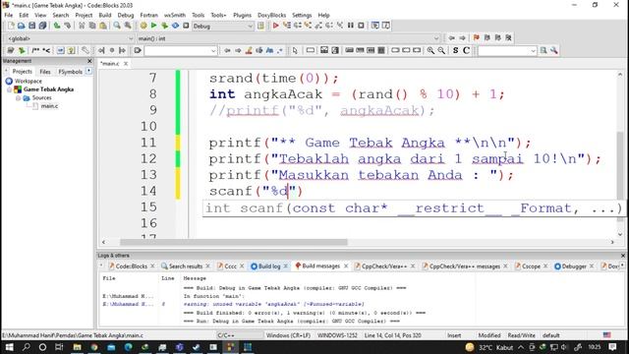Viewport: 629px width, 354px height.
Task: Collapse the Sources folder node
Action: click(18, 98)
